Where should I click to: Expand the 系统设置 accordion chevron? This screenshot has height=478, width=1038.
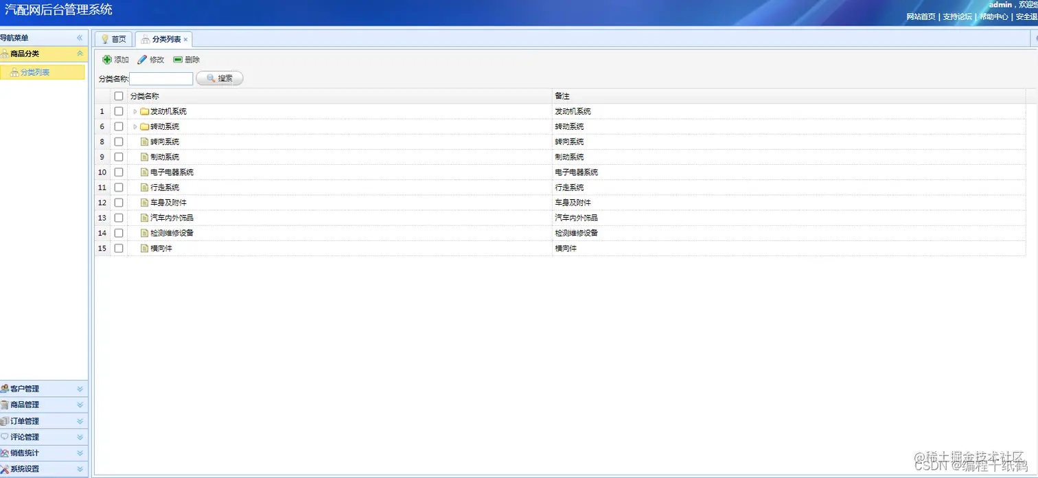(x=80, y=469)
